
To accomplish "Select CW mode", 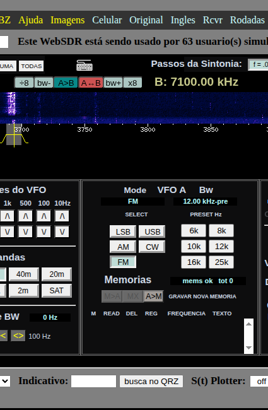I will (x=152, y=247).
